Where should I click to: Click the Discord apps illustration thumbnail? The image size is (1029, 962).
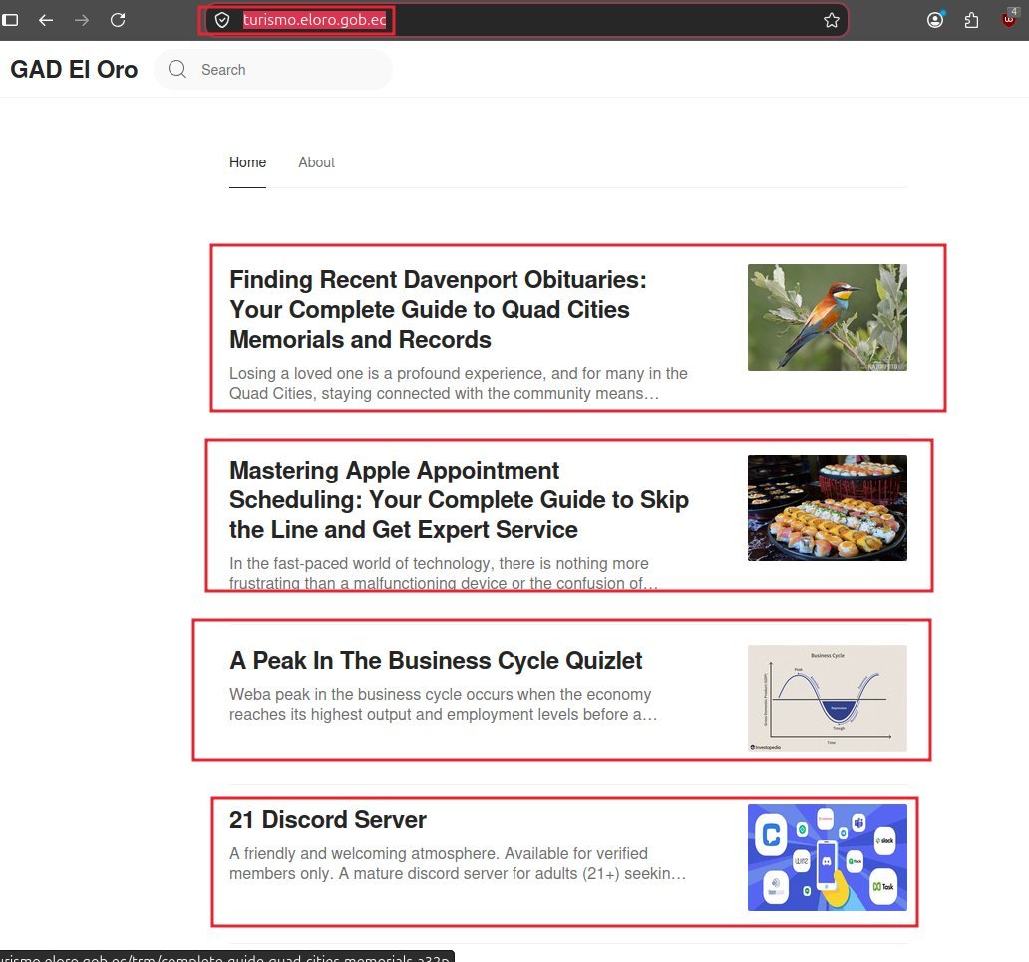(827, 857)
